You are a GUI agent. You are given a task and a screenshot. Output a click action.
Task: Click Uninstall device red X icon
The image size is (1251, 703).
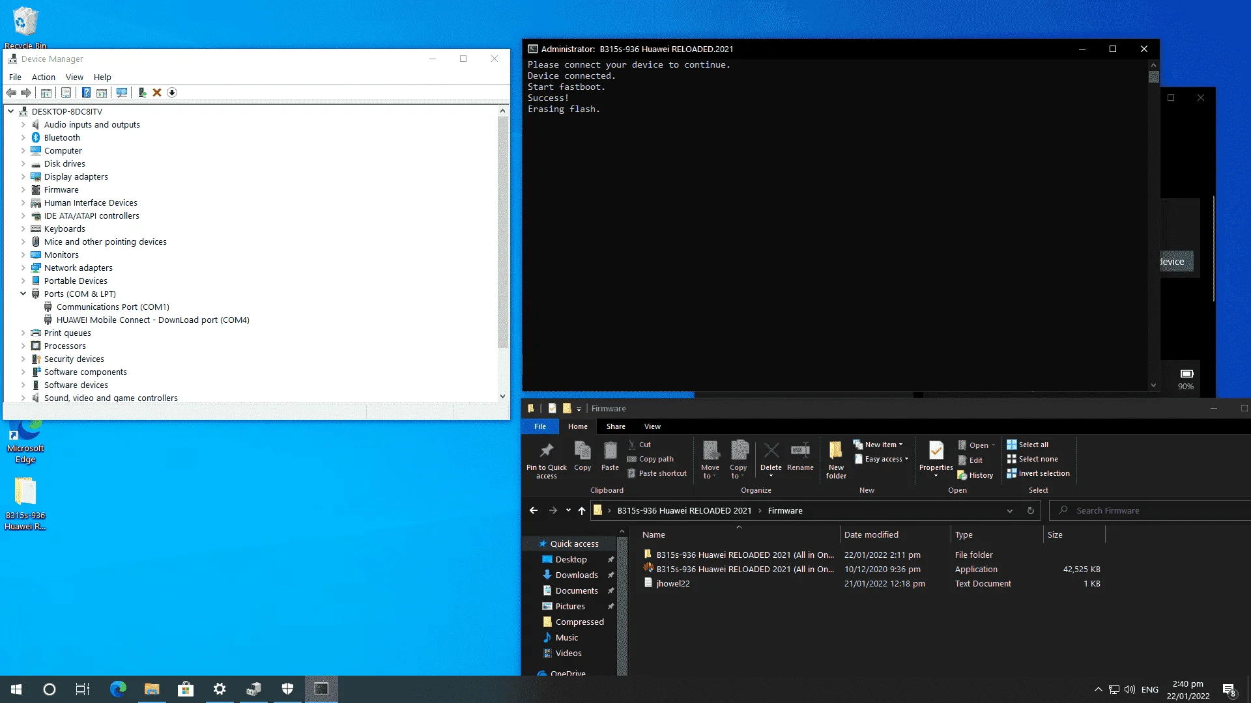click(157, 92)
